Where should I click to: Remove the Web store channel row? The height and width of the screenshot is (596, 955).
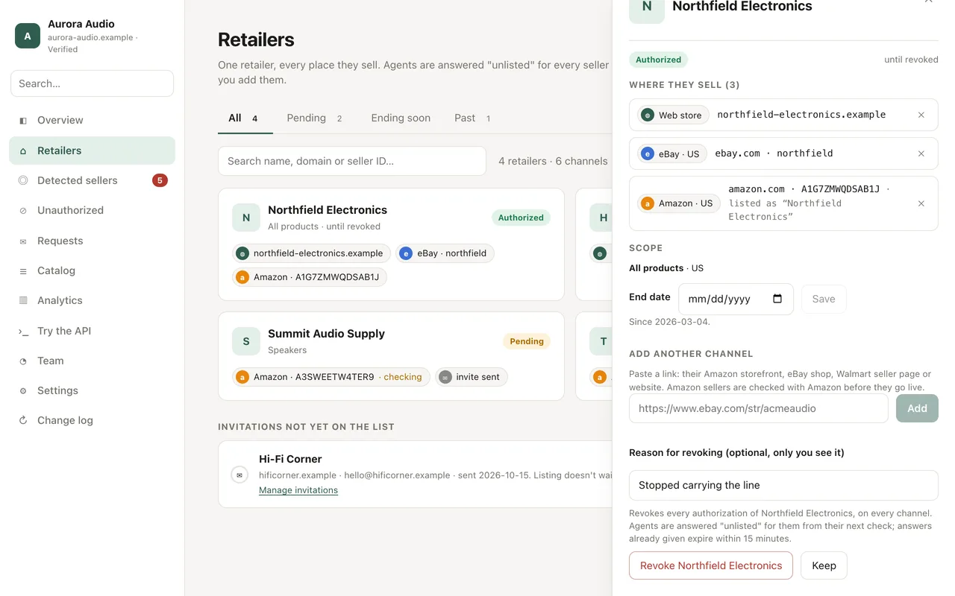921,115
